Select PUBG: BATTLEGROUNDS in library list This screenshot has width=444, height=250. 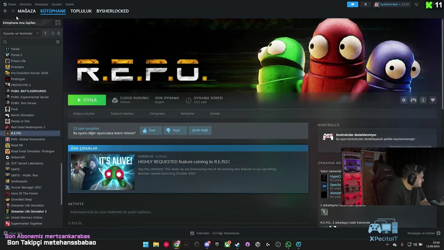pos(28,91)
